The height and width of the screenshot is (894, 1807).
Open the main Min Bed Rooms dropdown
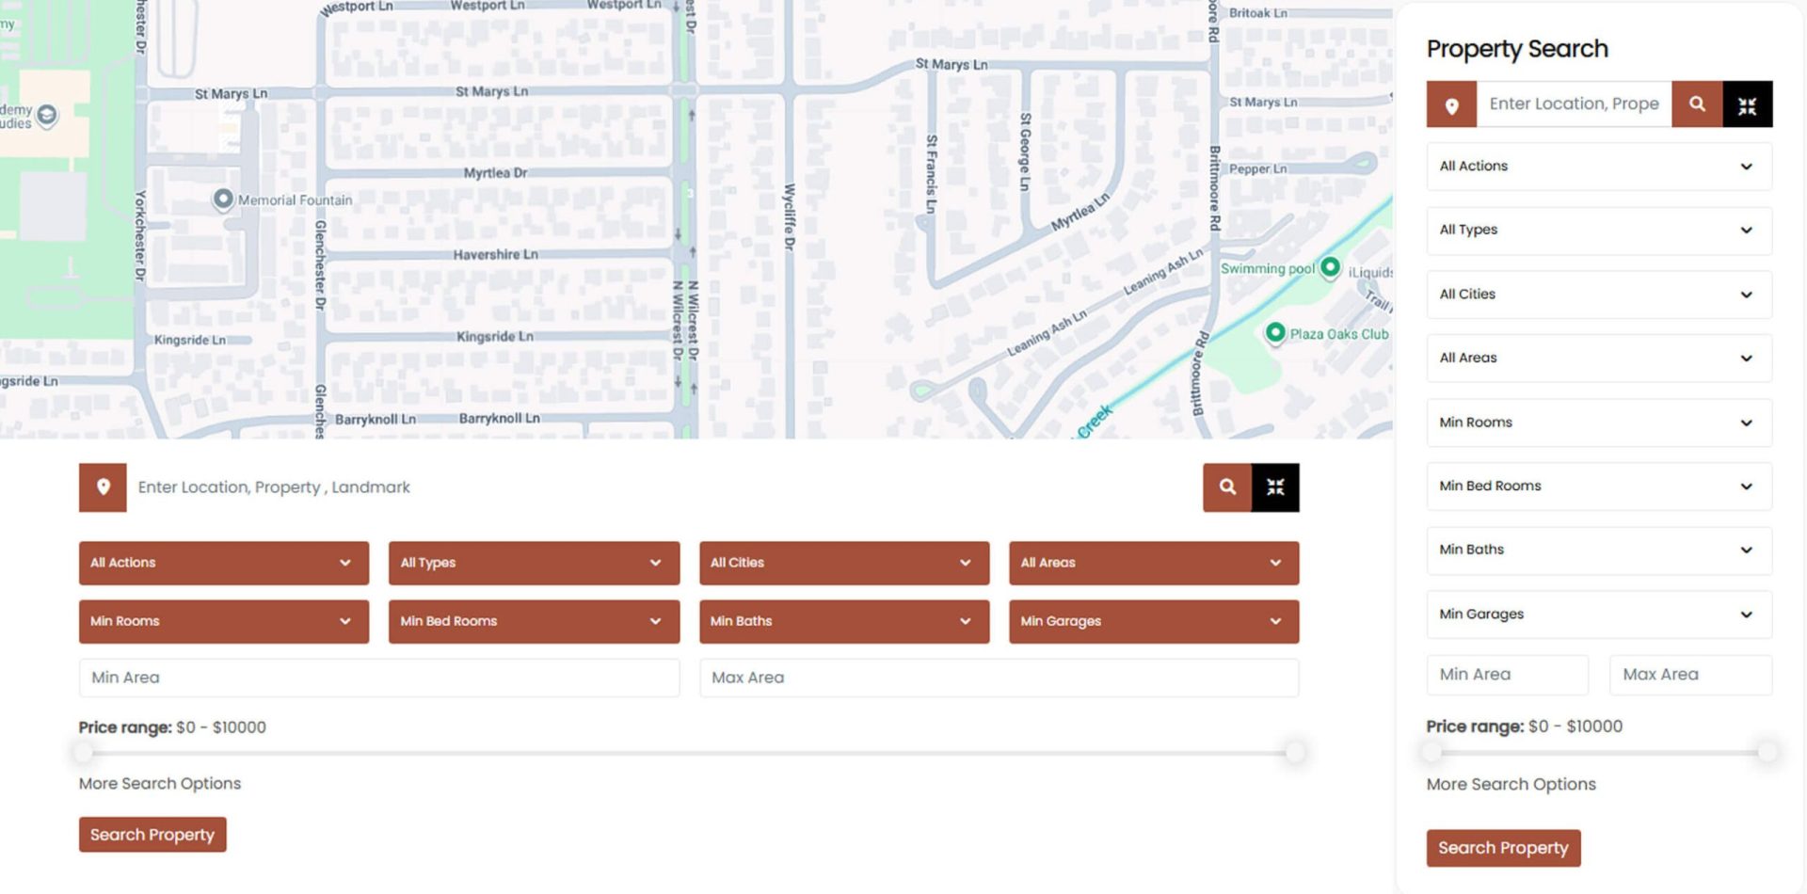pos(534,621)
